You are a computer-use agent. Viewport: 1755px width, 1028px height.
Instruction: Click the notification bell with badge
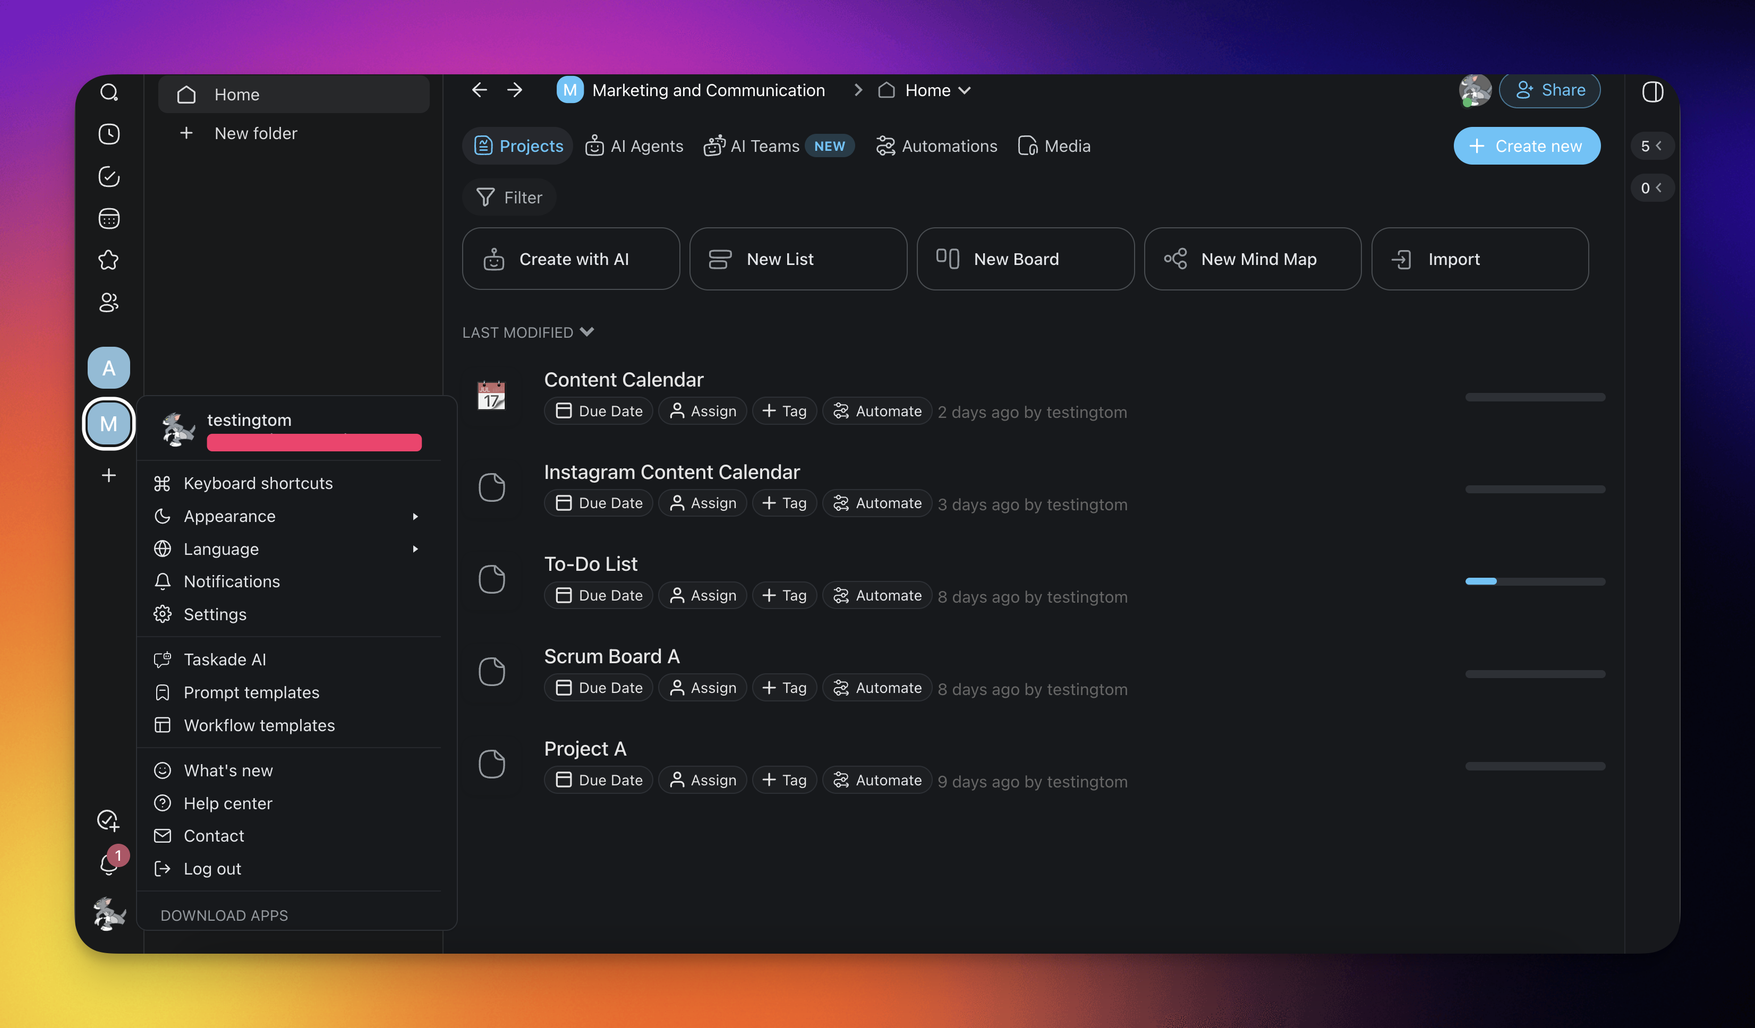[109, 864]
